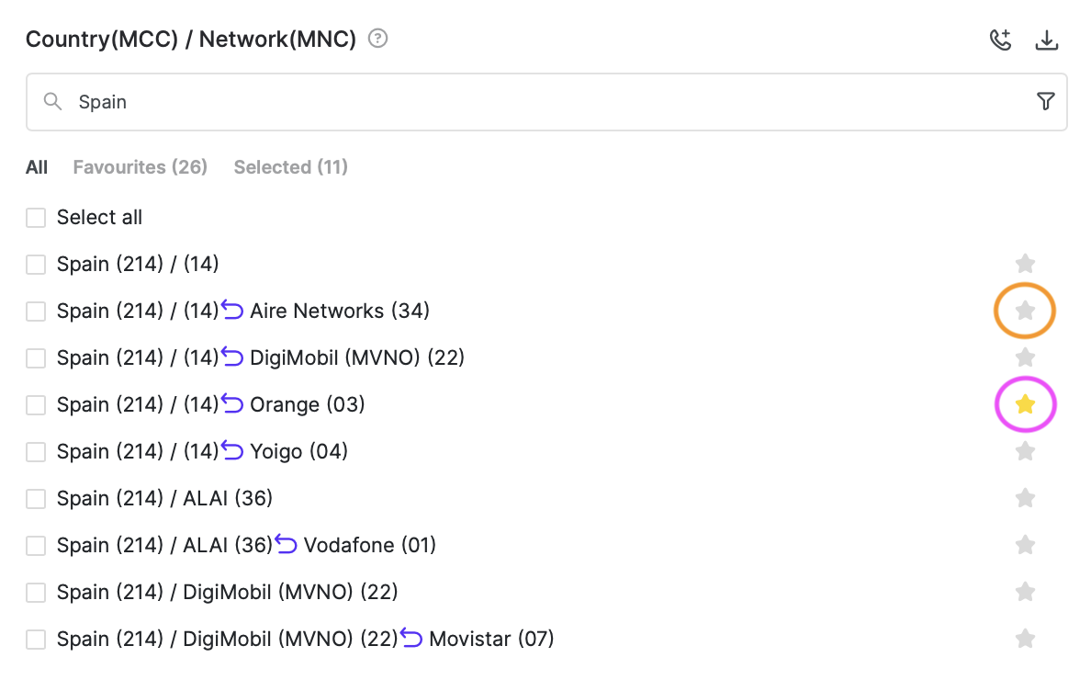This screenshot has width=1091, height=680.
Task: Check the Movistar (07) row checkbox
Action: tap(36, 640)
